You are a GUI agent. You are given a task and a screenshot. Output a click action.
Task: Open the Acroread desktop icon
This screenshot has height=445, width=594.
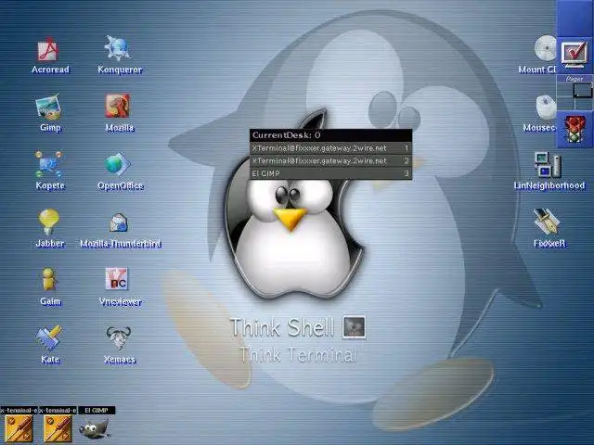click(x=48, y=49)
